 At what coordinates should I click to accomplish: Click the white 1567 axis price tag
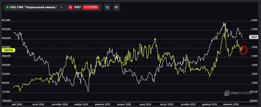point(253,37)
